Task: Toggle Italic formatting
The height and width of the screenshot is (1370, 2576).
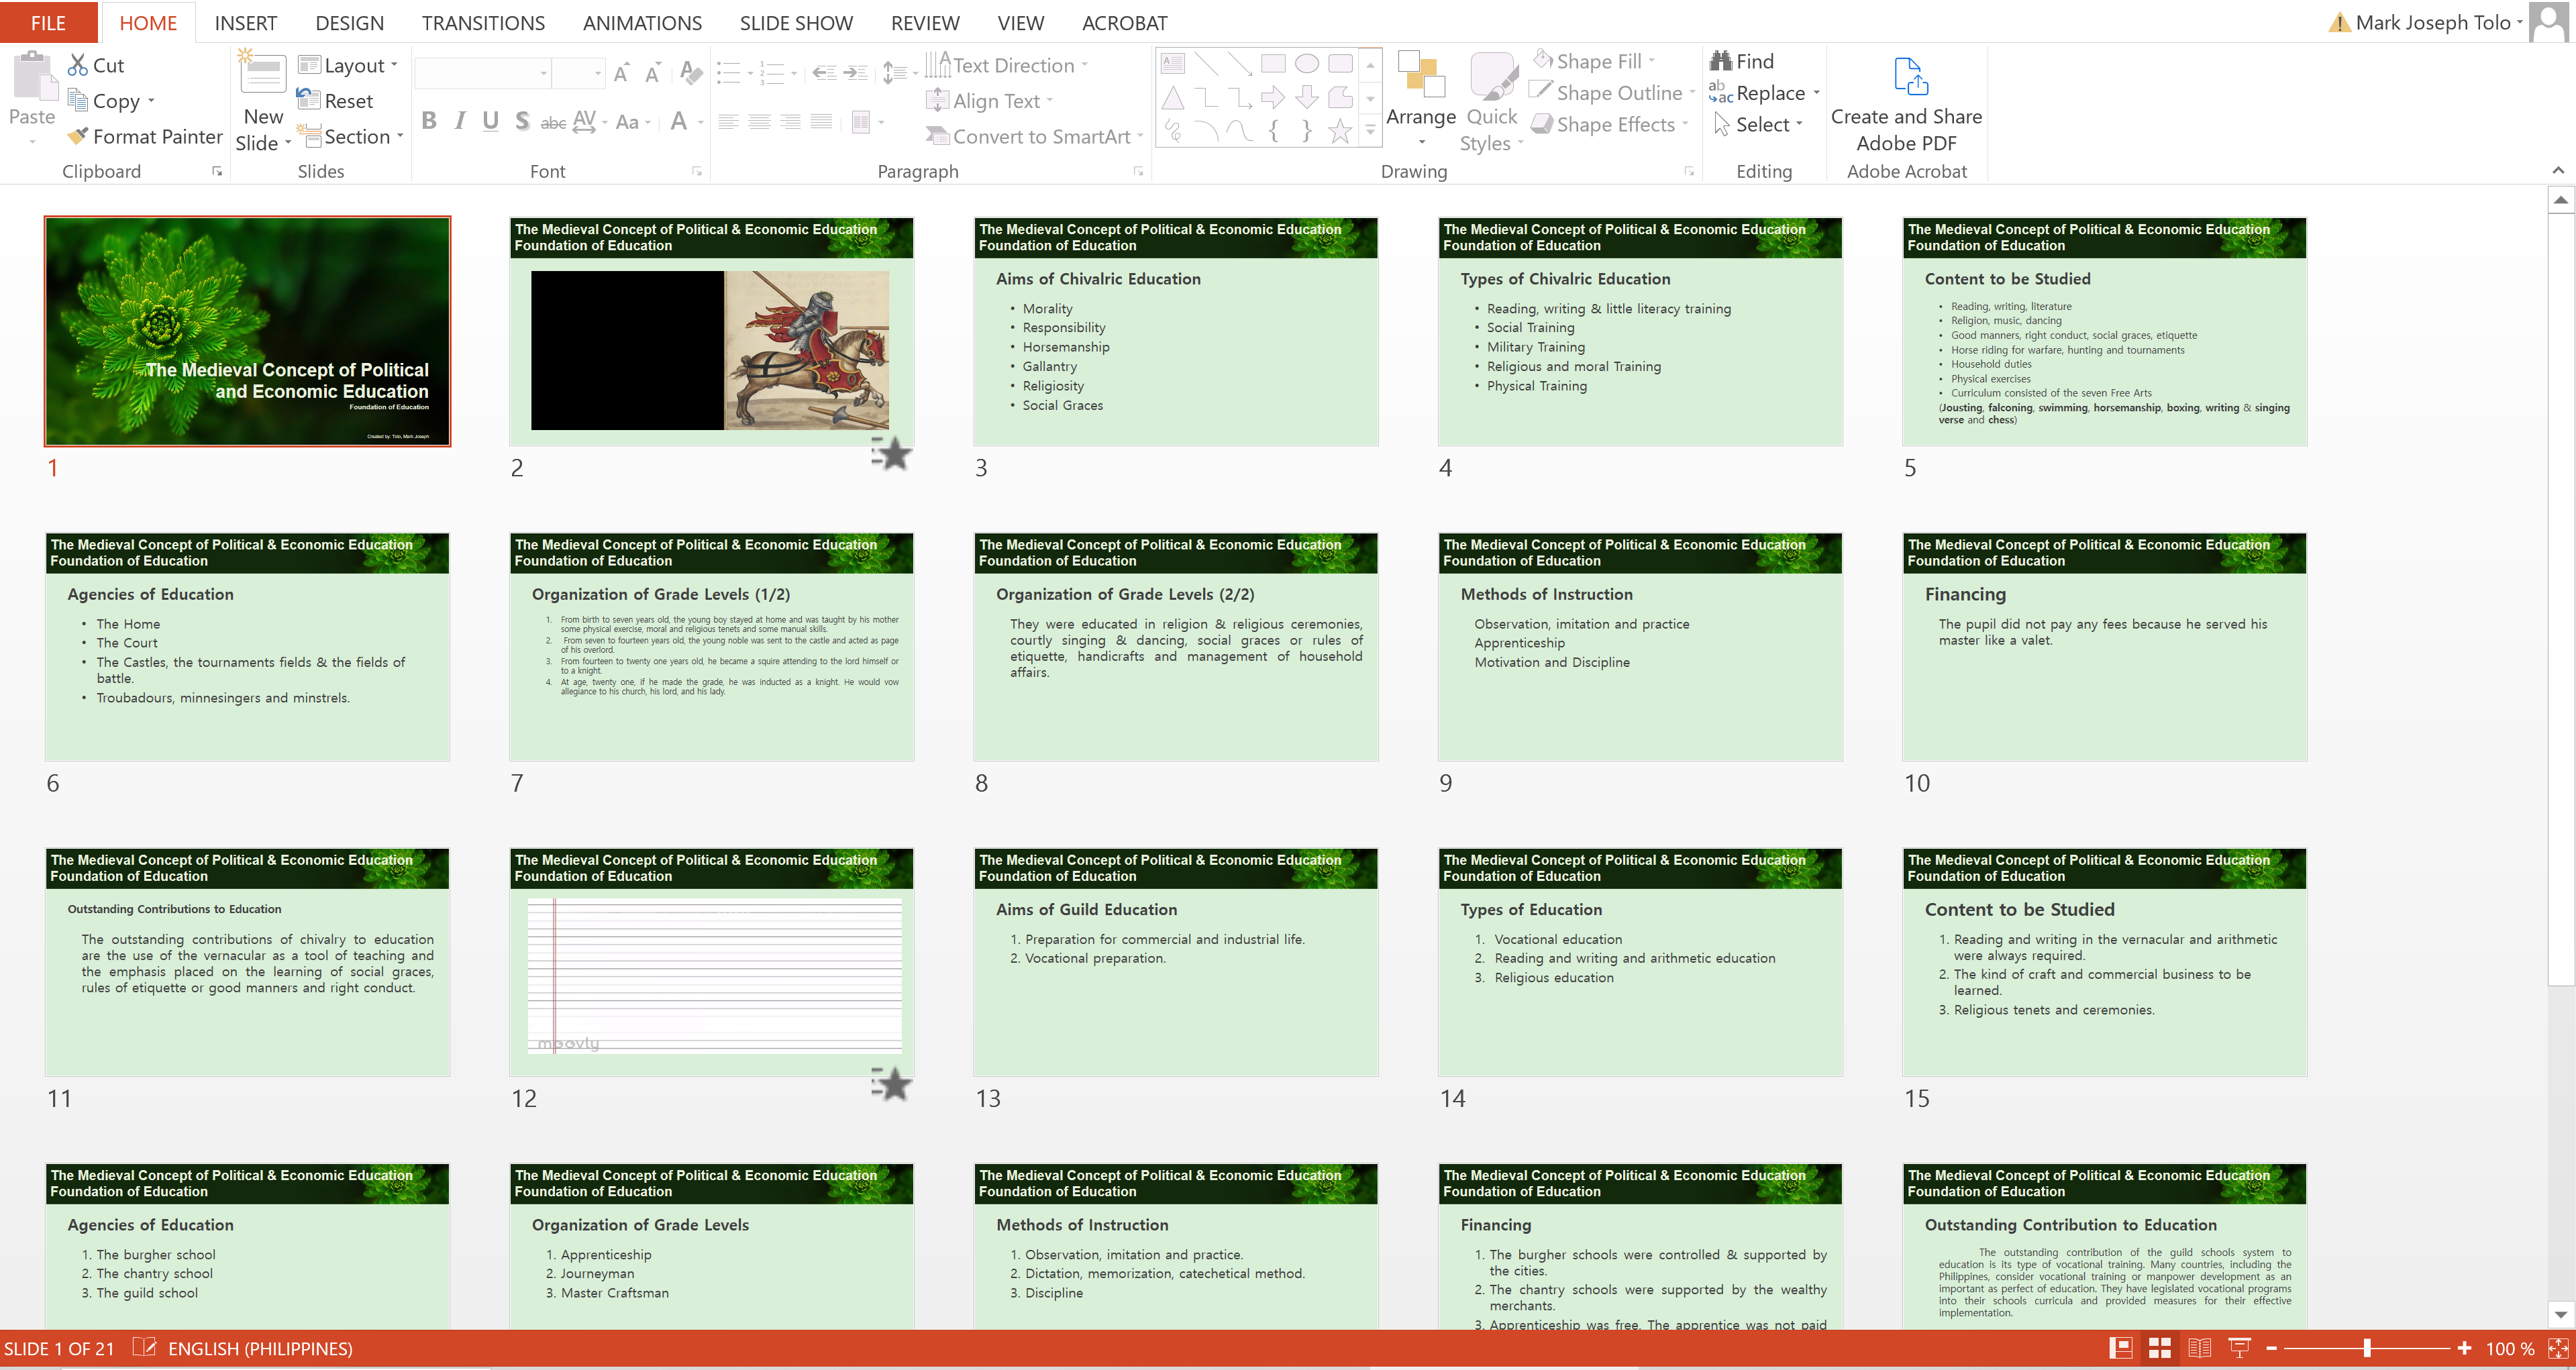Action: coord(460,121)
